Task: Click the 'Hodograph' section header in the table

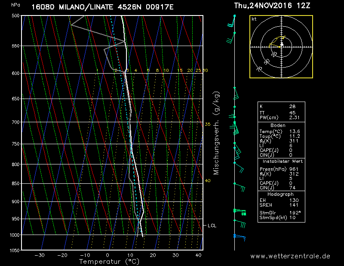Action: pyautogui.click(x=281, y=194)
